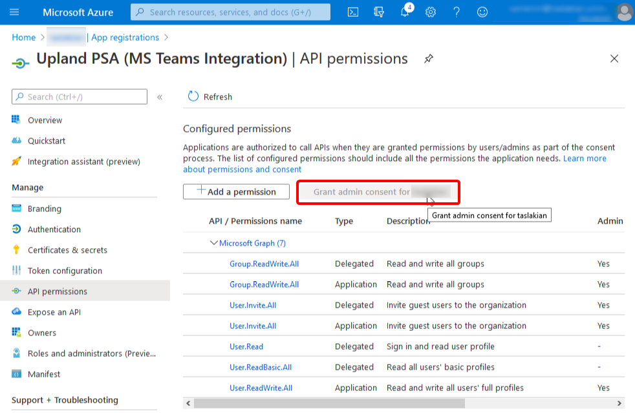Collapse the left sidebar menu
The height and width of the screenshot is (413, 635).
click(160, 97)
